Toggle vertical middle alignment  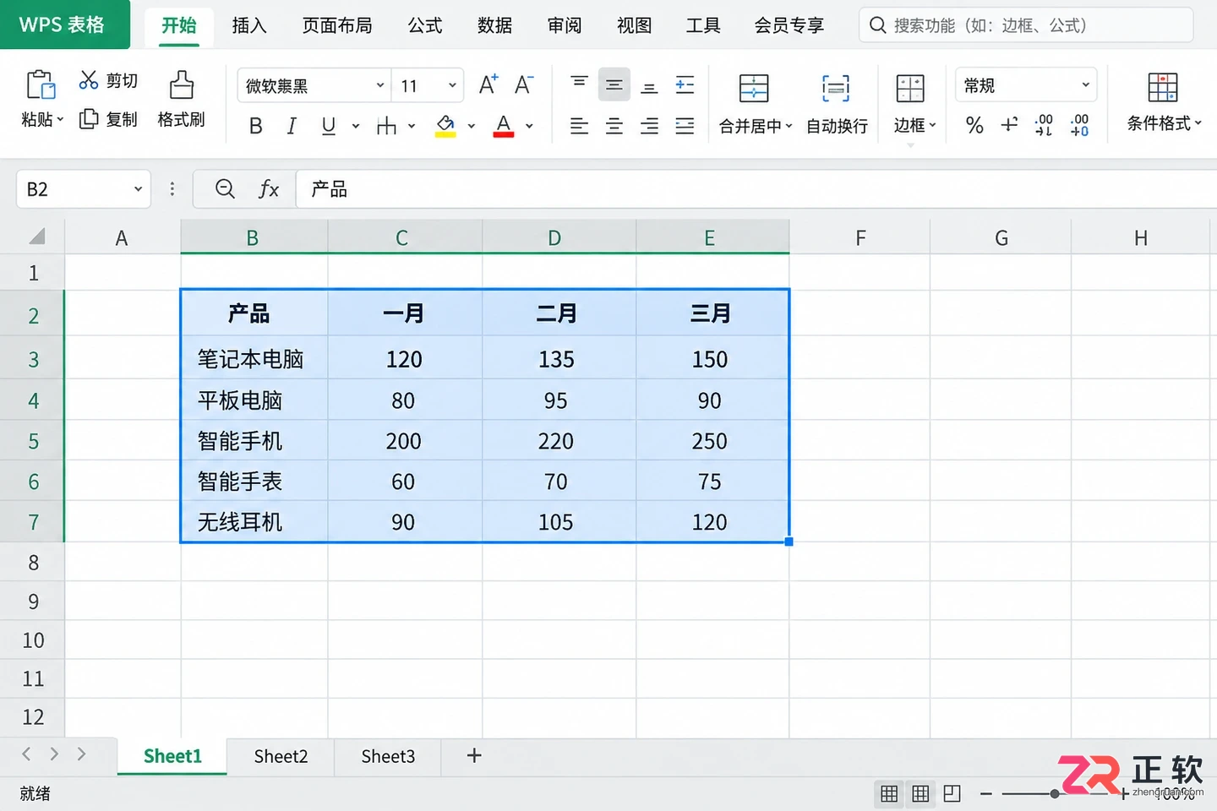coord(614,84)
